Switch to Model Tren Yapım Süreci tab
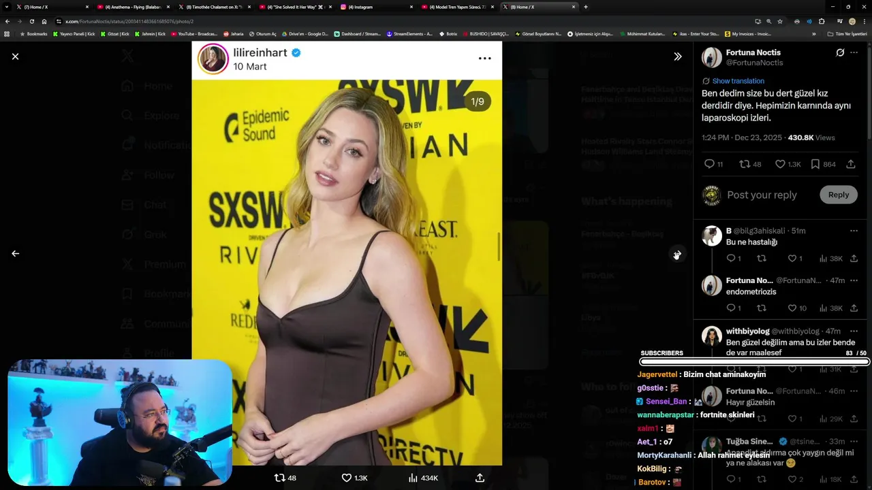Screen dimensions: 872x490 click(458, 7)
